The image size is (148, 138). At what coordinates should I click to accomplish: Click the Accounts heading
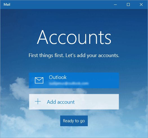pyautogui.click(x=74, y=37)
